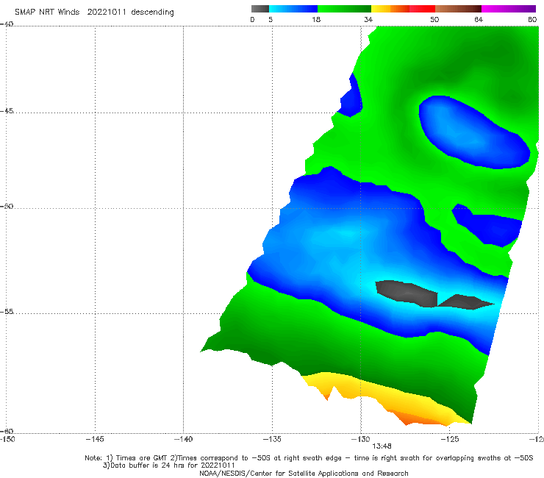
Task: Click the longitude axis label '-140'
Action: click(184, 439)
